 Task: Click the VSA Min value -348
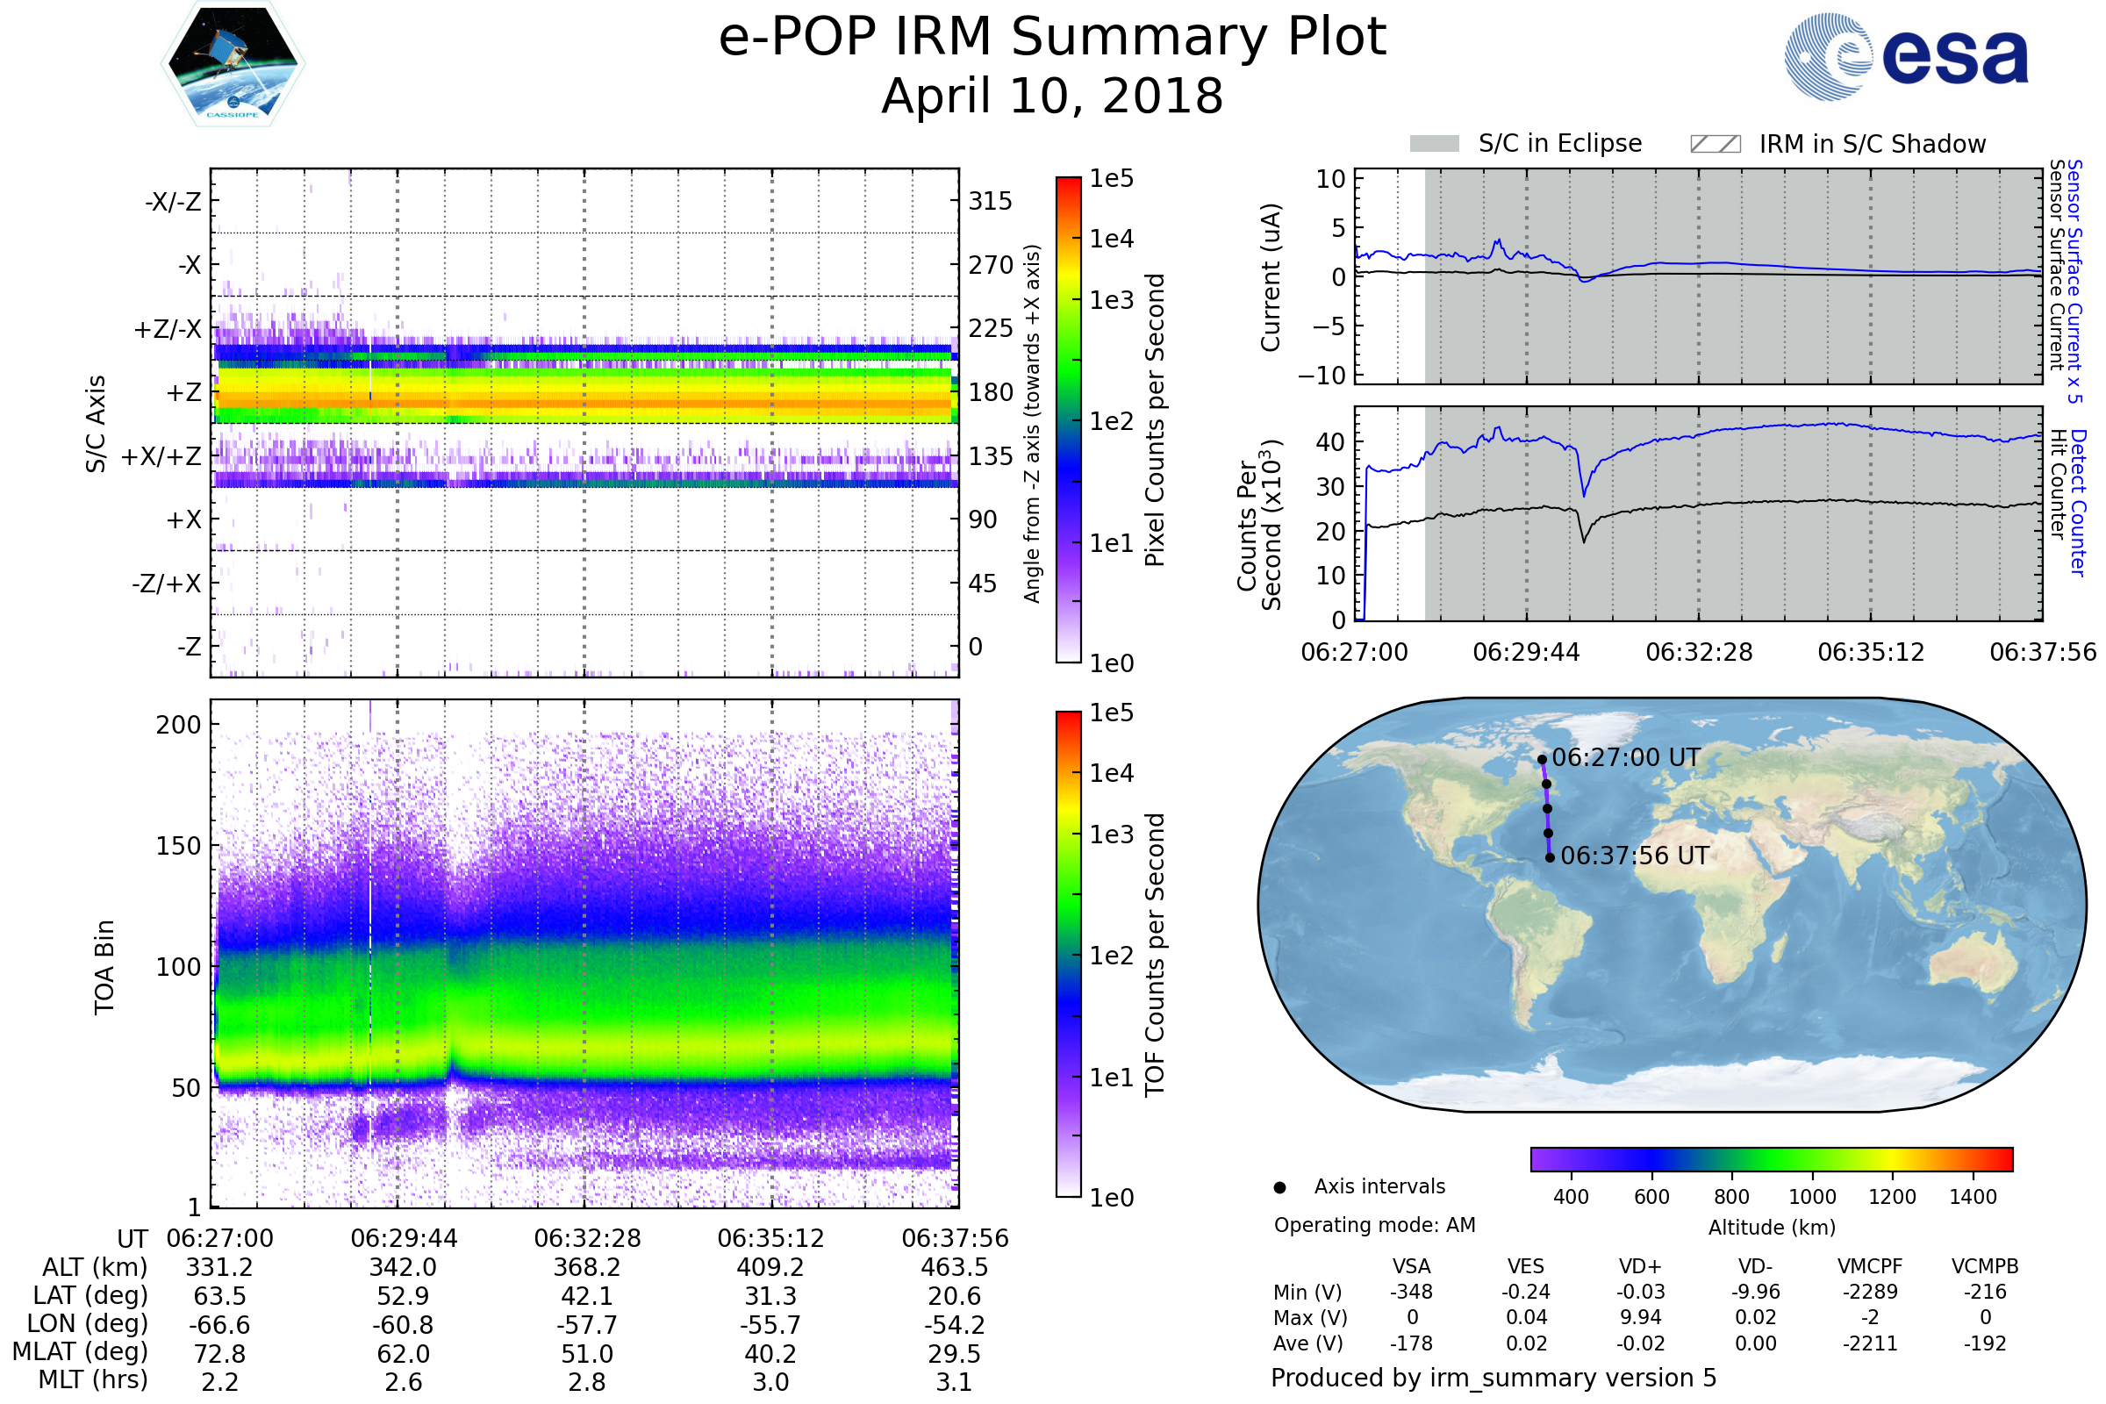[x=1411, y=1292]
